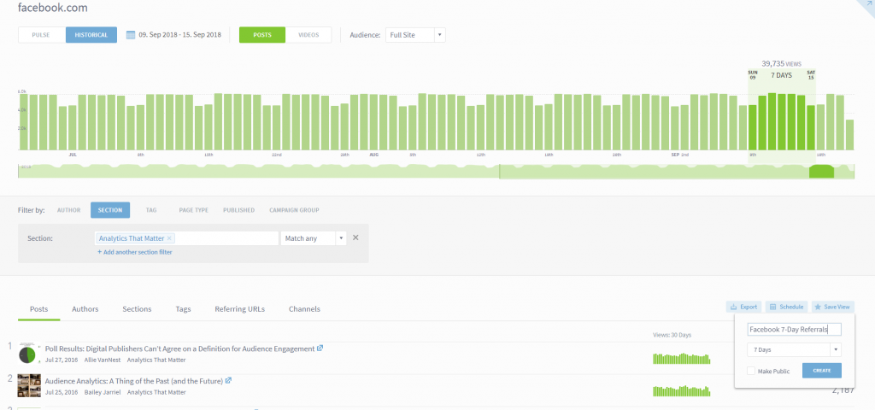The height and width of the screenshot is (410, 875).
Task: Click the Schedule button
Action: [x=787, y=307]
